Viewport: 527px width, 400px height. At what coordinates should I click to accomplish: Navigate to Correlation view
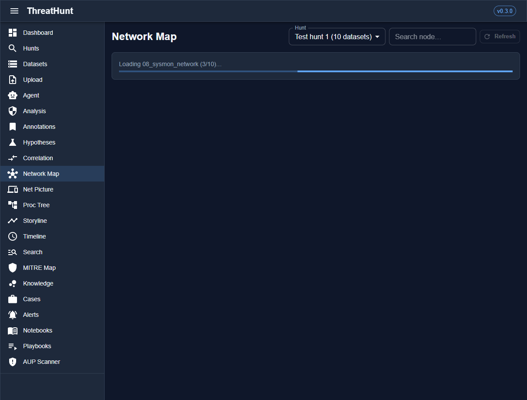[38, 158]
